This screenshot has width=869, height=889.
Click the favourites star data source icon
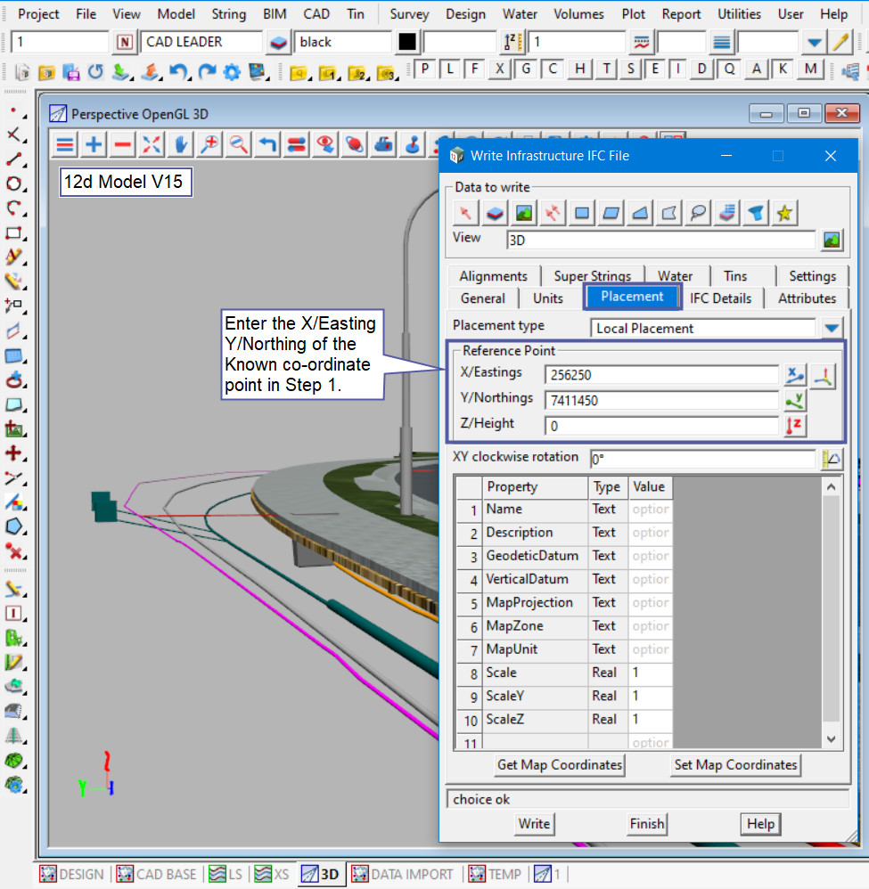click(x=784, y=213)
